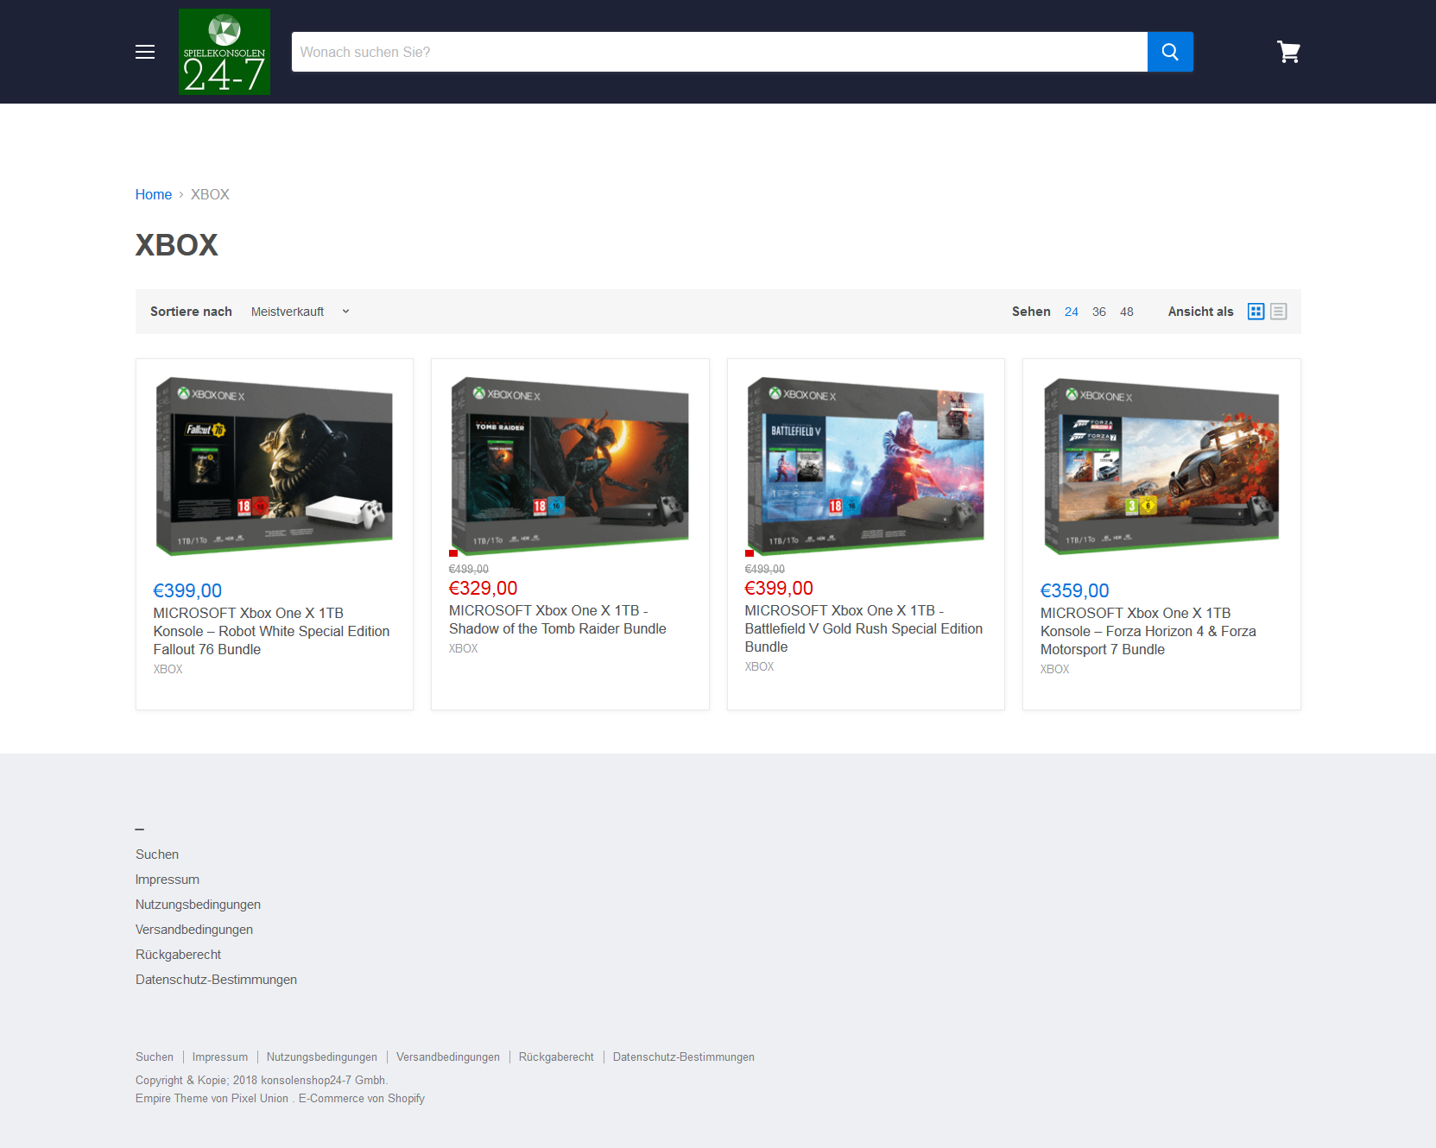
Task: Click Forza Motorsport 7 Bundle title
Action: tap(1148, 631)
